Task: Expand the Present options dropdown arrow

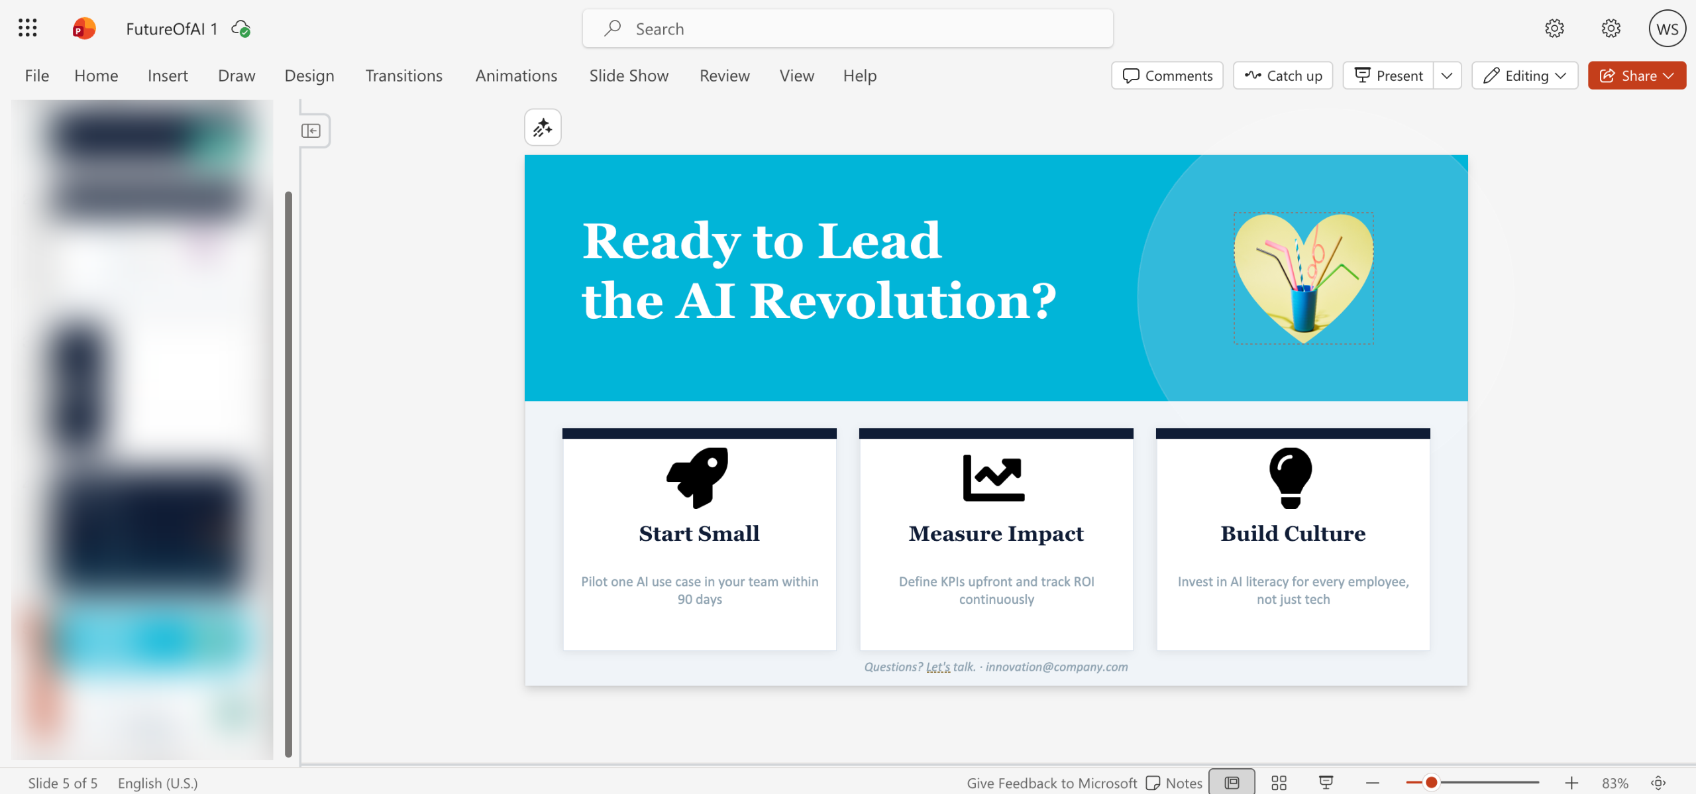Action: pos(1447,76)
